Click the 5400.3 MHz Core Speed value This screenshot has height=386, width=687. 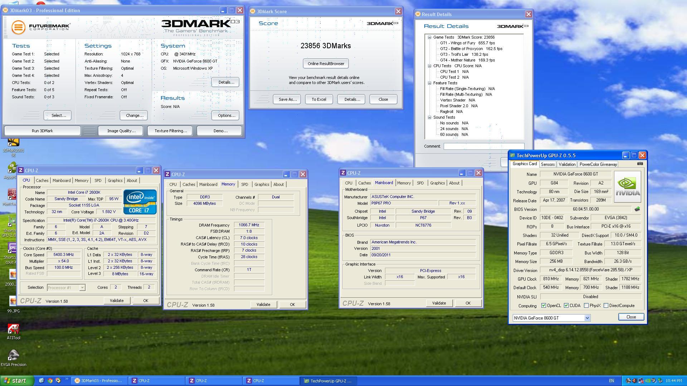(63, 255)
